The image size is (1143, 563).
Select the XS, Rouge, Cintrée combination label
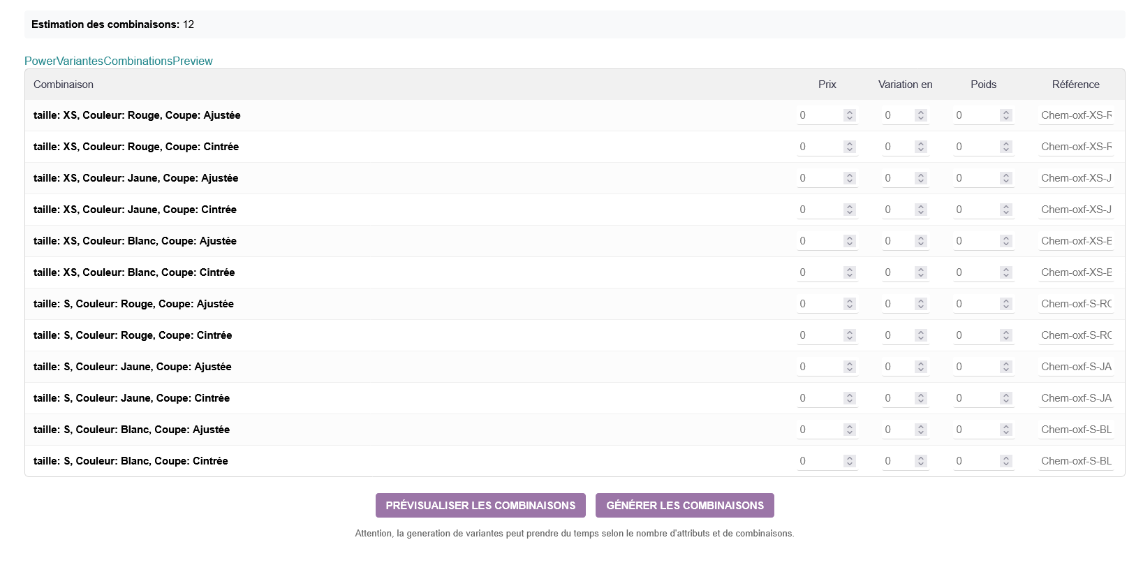(x=136, y=147)
